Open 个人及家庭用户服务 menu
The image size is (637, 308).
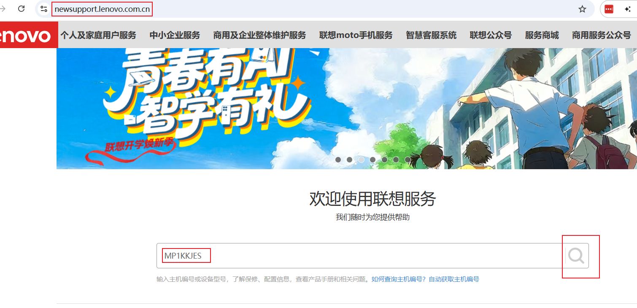point(98,35)
